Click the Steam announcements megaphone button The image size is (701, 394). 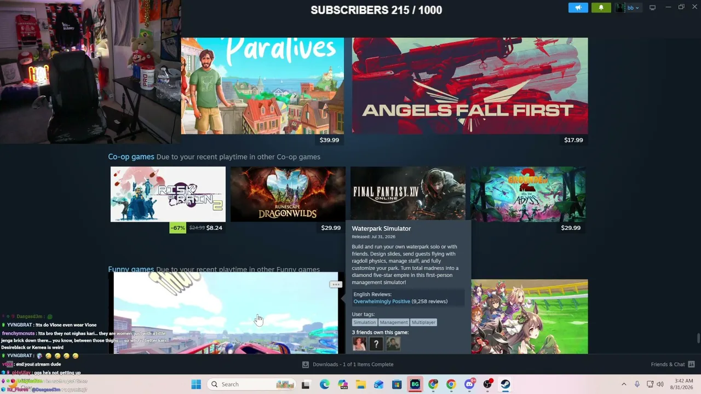tap(578, 8)
